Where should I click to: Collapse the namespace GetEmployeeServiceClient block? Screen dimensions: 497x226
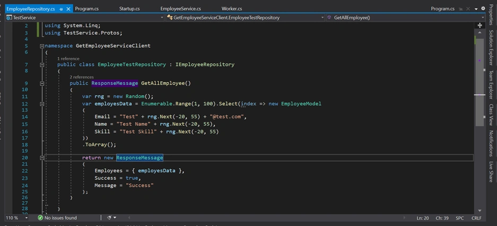42,46
